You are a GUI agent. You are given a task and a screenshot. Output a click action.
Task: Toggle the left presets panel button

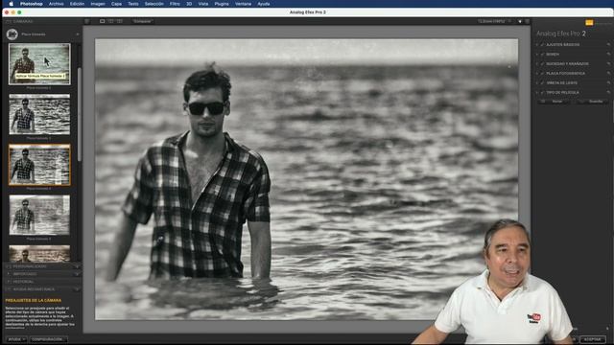pos(87,21)
